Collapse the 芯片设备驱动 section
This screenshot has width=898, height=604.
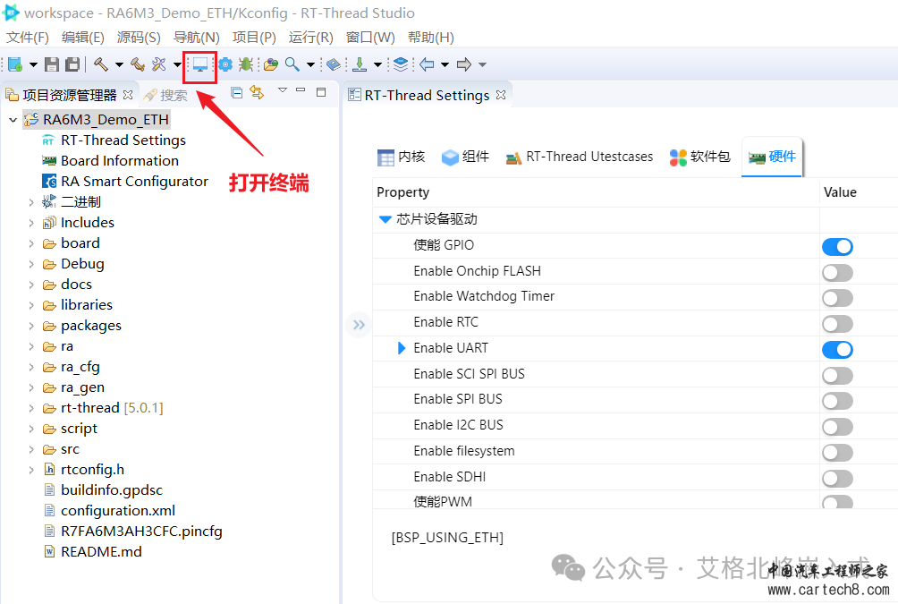tap(385, 219)
